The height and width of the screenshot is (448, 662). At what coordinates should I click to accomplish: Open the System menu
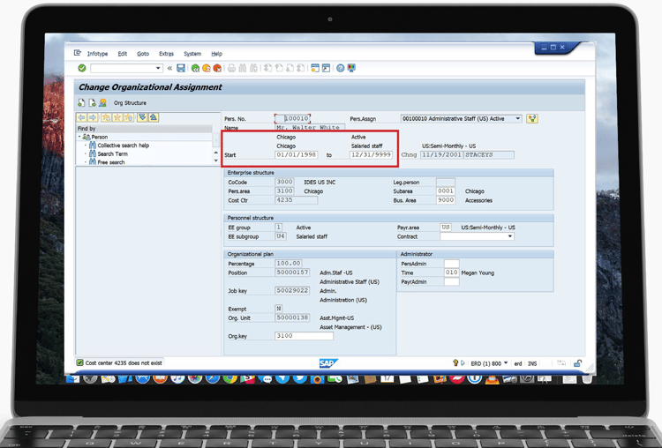tap(192, 54)
